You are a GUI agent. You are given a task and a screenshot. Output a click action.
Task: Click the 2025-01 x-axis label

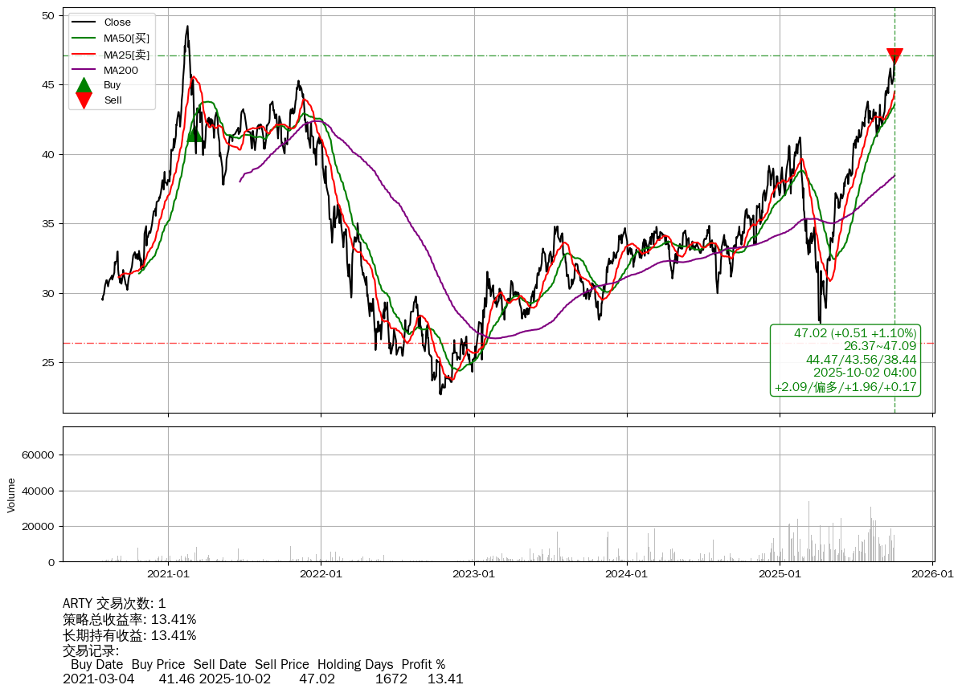point(780,574)
